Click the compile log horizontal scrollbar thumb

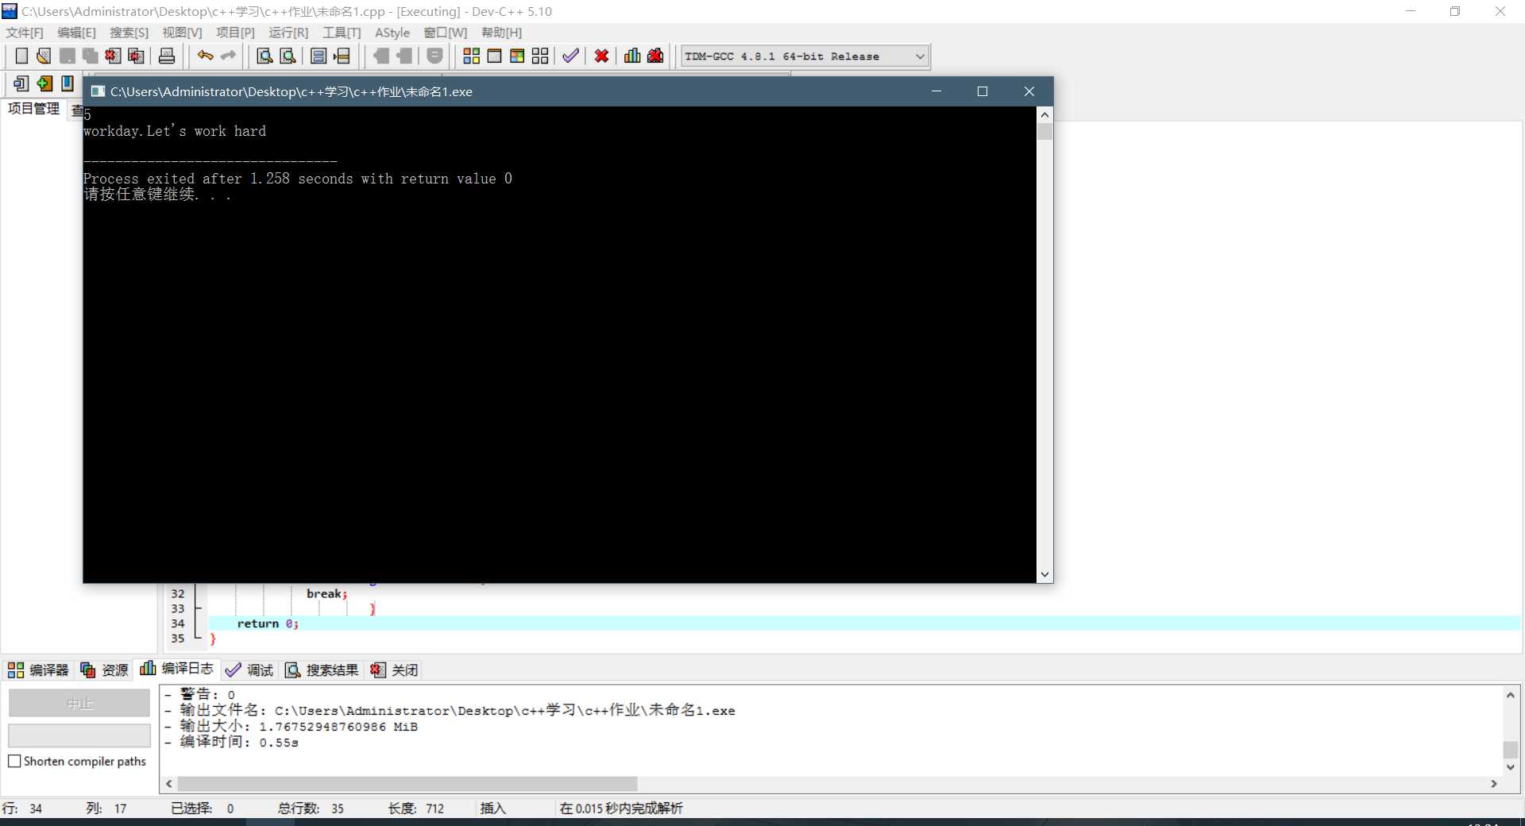coord(407,784)
